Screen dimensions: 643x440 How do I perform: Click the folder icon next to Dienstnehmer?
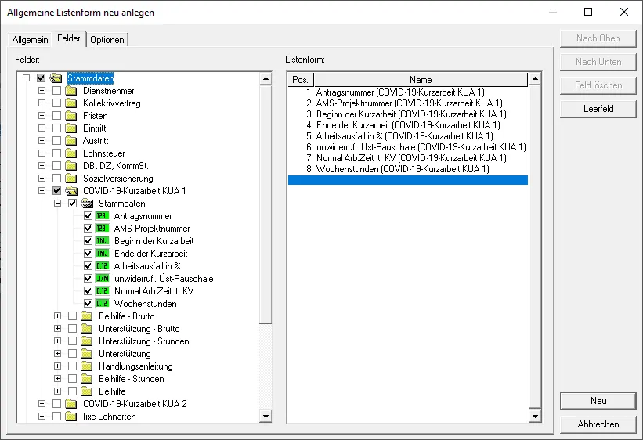click(x=71, y=91)
